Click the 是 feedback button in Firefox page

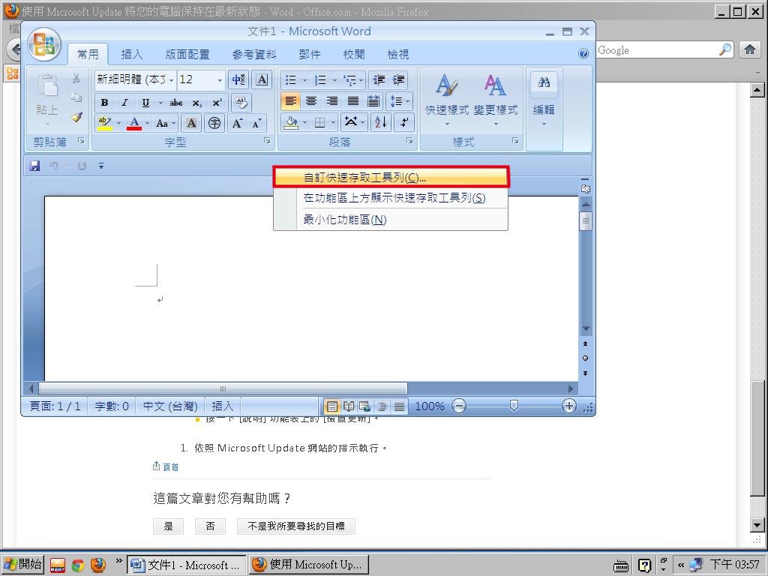coord(169,526)
